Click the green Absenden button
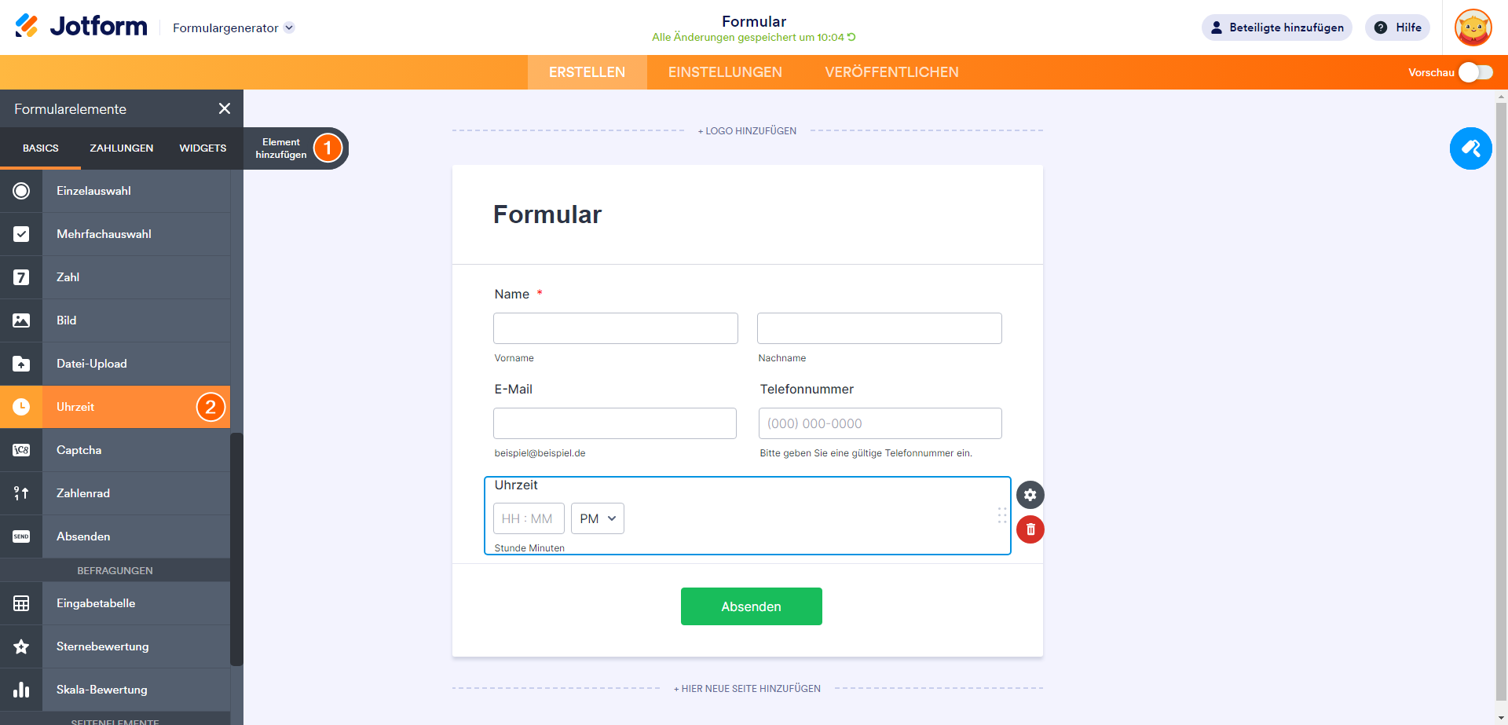Viewport: 1508px width, 725px height. coord(751,606)
